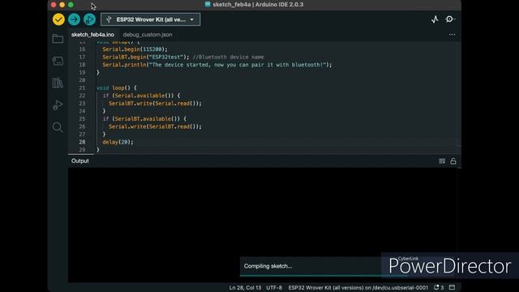Click the UTF-8 encoding status entry
Screen dimensions: 519x292
[x=274, y=288]
